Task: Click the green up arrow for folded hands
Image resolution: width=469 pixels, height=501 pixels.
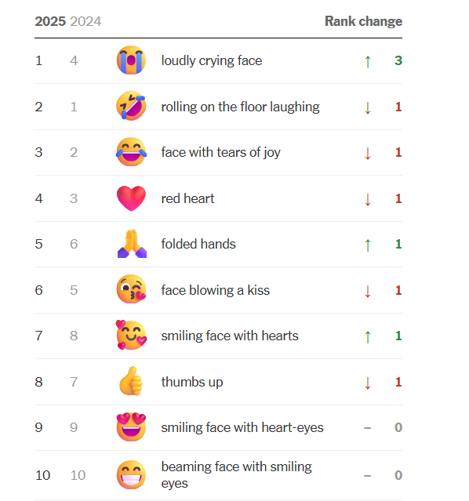Action: click(368, 245)
